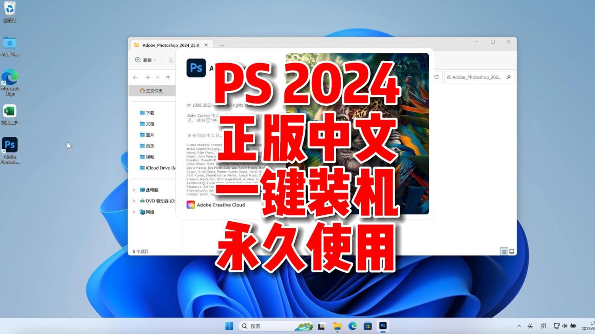
Task: Open a new File Explorer tab
Action: point(222,45)
